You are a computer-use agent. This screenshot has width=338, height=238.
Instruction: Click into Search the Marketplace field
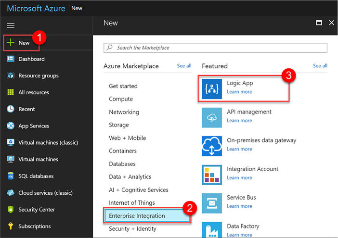pyautogui.click(x=215, y=48)
